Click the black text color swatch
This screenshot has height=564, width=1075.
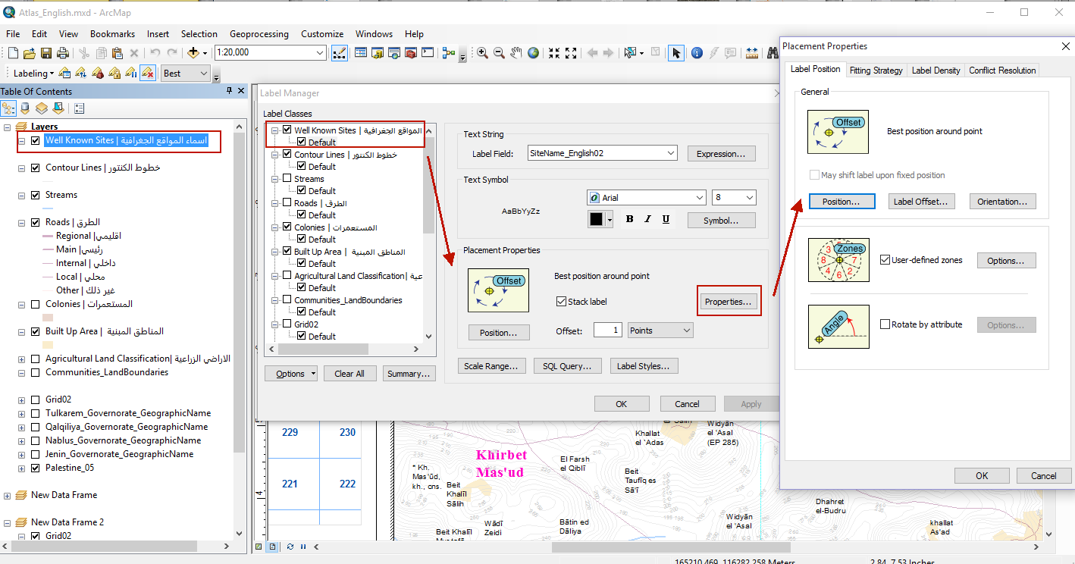(x=596, y=219)
